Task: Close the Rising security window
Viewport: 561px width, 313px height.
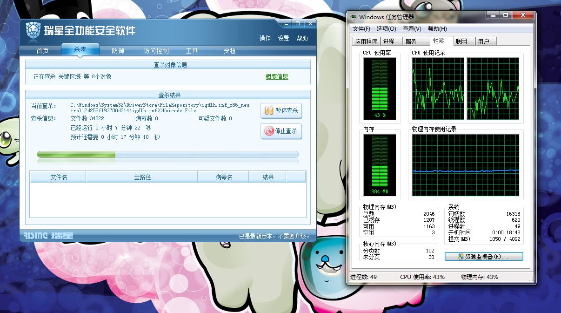Action: point(309,23)
